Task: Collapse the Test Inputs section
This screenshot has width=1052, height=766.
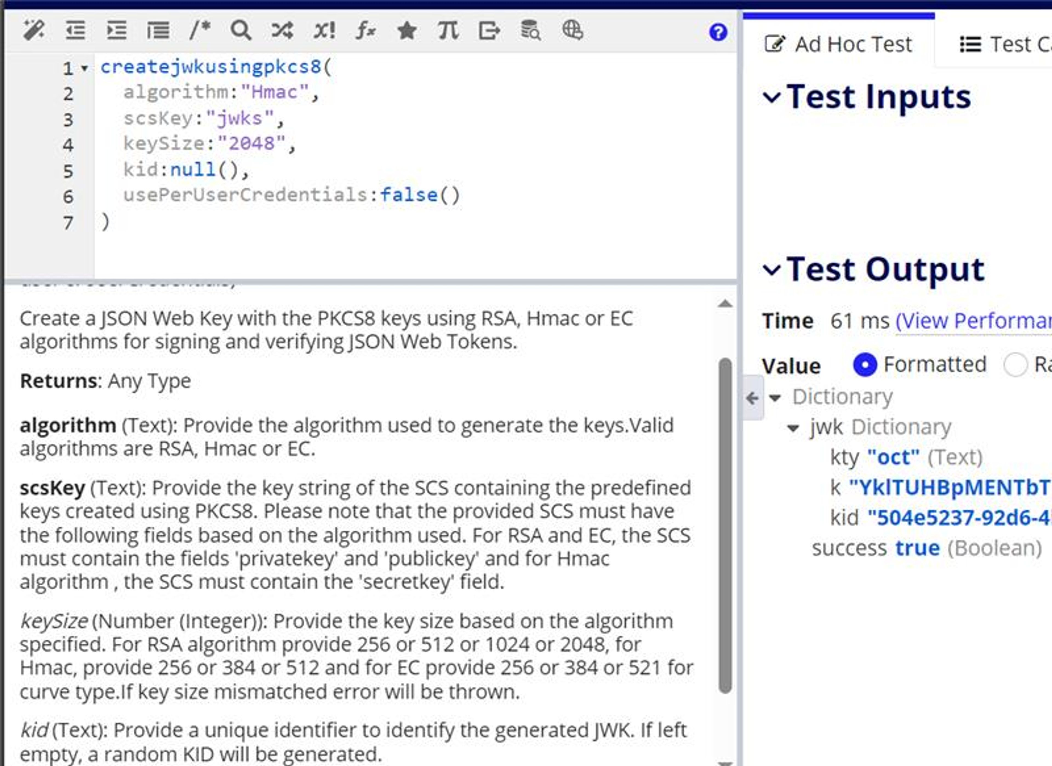Action: 771,97
